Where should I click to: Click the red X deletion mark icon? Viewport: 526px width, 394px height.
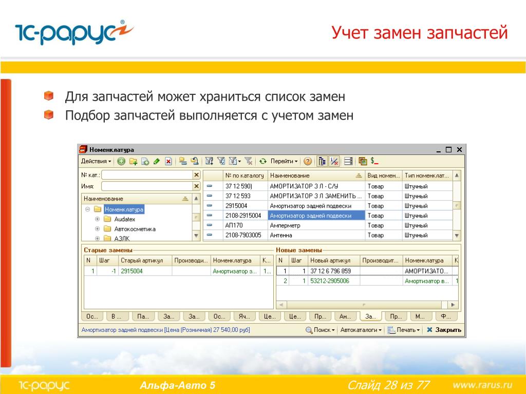coord(168,162)
